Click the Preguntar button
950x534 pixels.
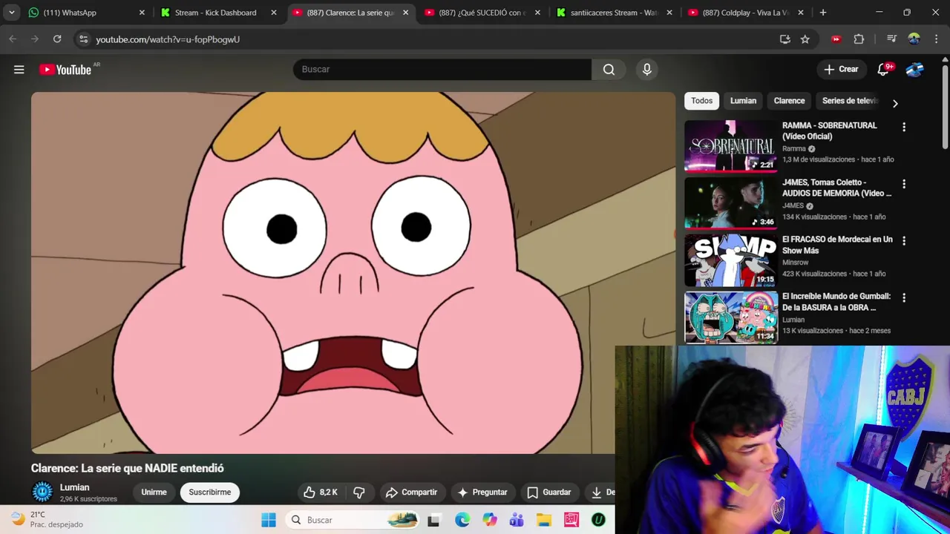click(482, 492)
